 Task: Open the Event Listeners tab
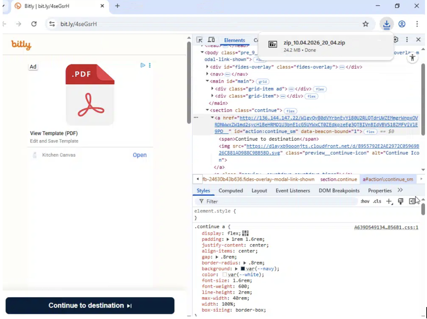[x=293, y=190]
